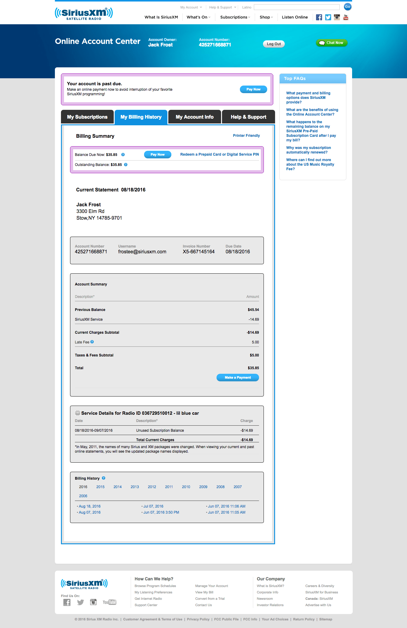The height and width of the screenshot is (628, 407).
Task: Open the Printer Friendly link
Action: pos(246,136)
